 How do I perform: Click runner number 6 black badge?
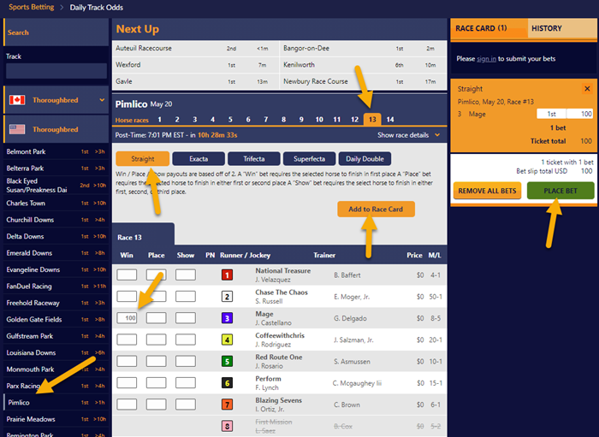(x=227, y=383)
